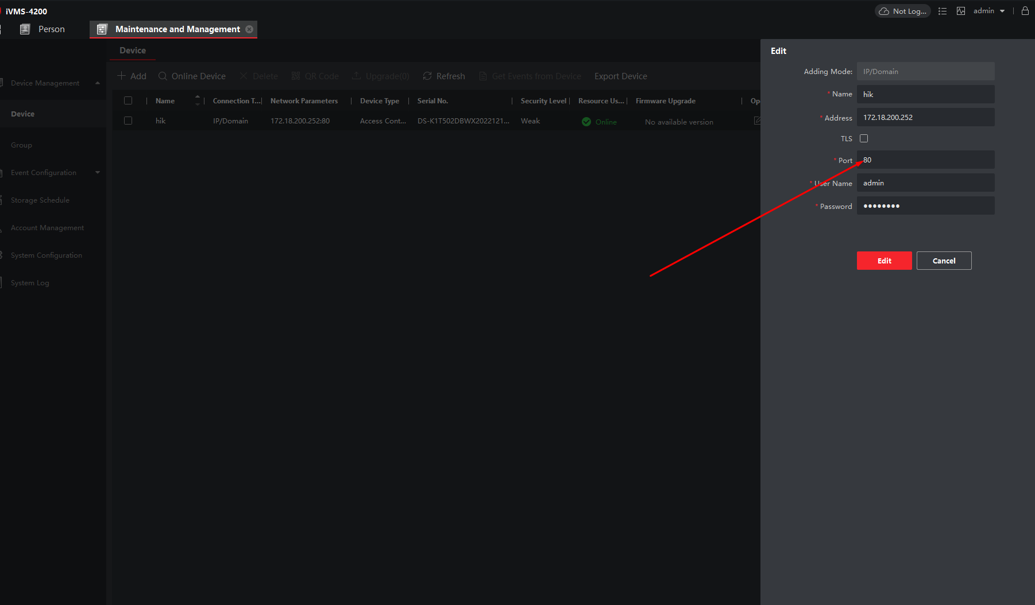Click the Name input field
1035x605 pixels.
pos(925,94)
